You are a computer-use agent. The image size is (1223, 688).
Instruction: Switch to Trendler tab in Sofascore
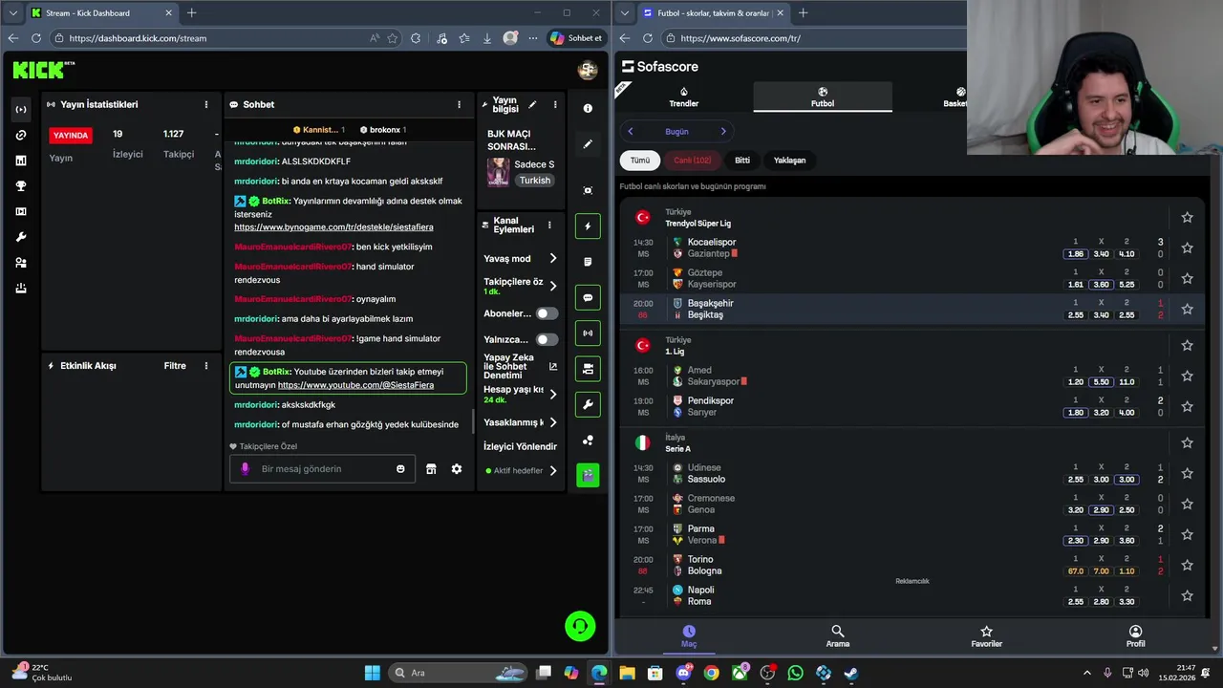[x=683, y=97]
